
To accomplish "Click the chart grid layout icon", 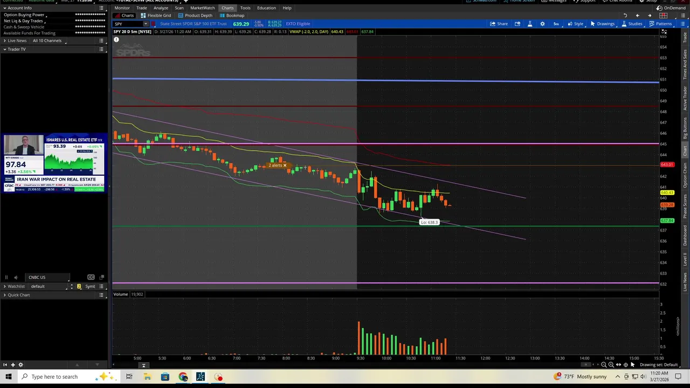I will pyautogui.click(x=664, y=16).
